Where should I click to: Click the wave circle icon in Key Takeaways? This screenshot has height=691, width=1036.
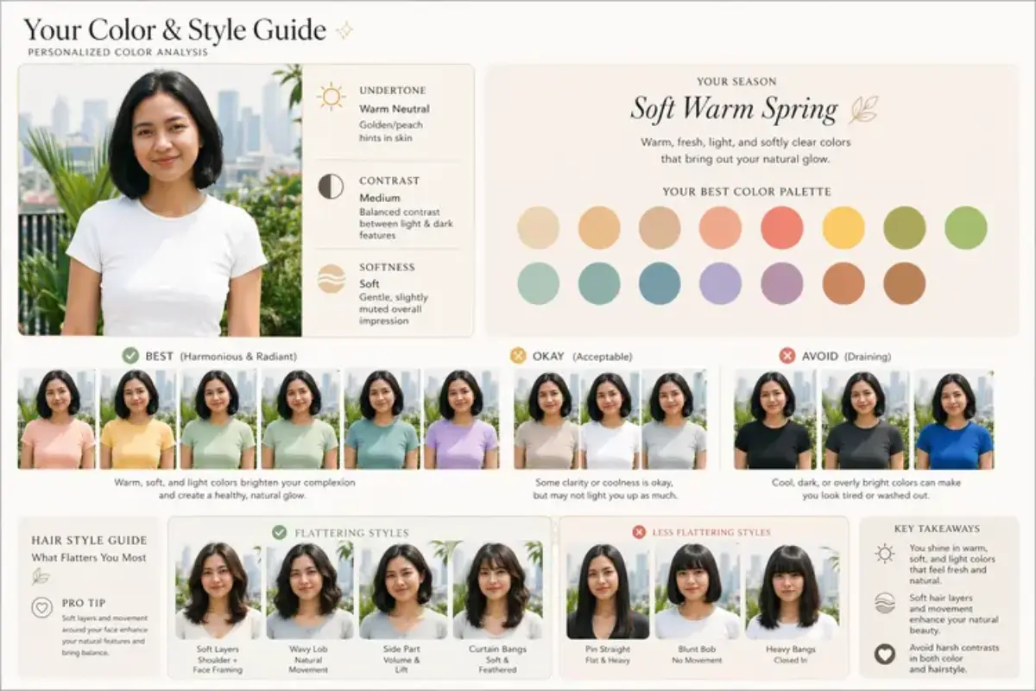click(x=884, y=603)
